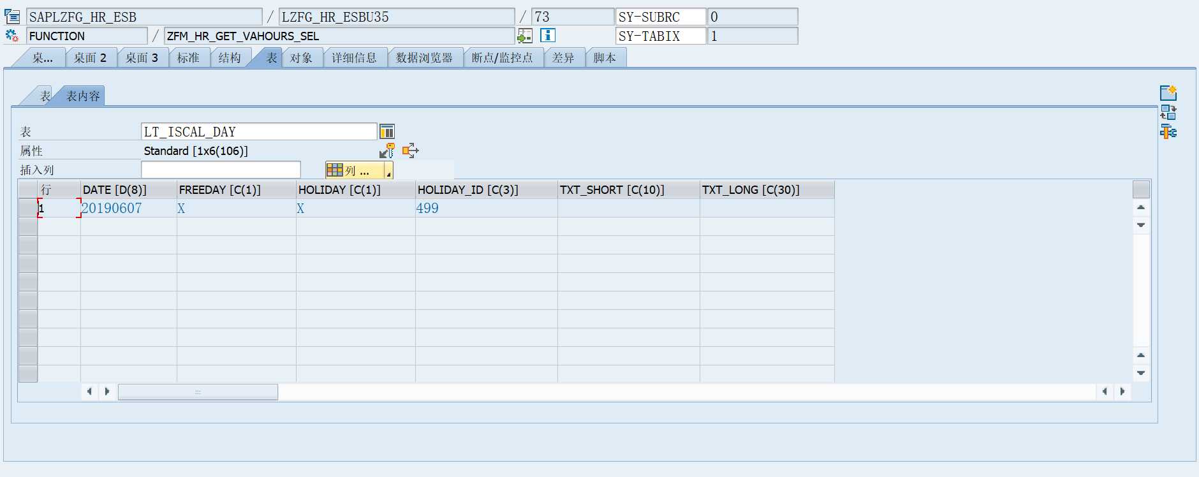Click the SY-TABIX variable field
The height and width of the screenshot is (477, 1199).
661,36
